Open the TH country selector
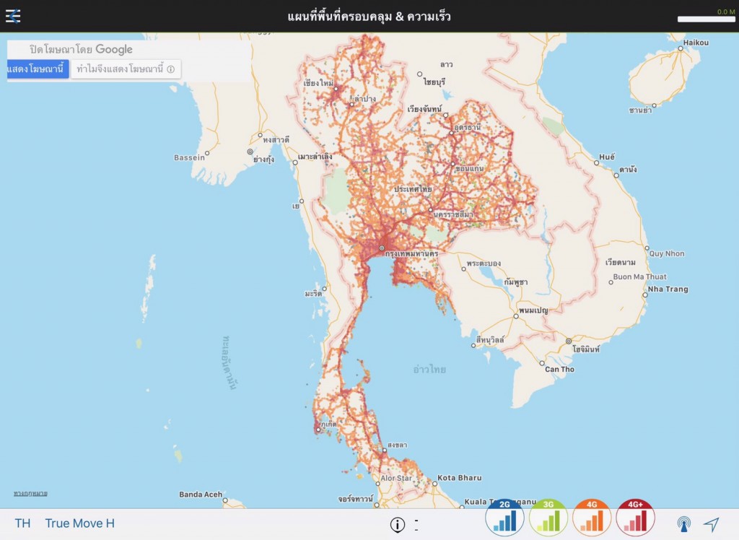The height and width of the screenshot is (540, 739). [22, 523]
